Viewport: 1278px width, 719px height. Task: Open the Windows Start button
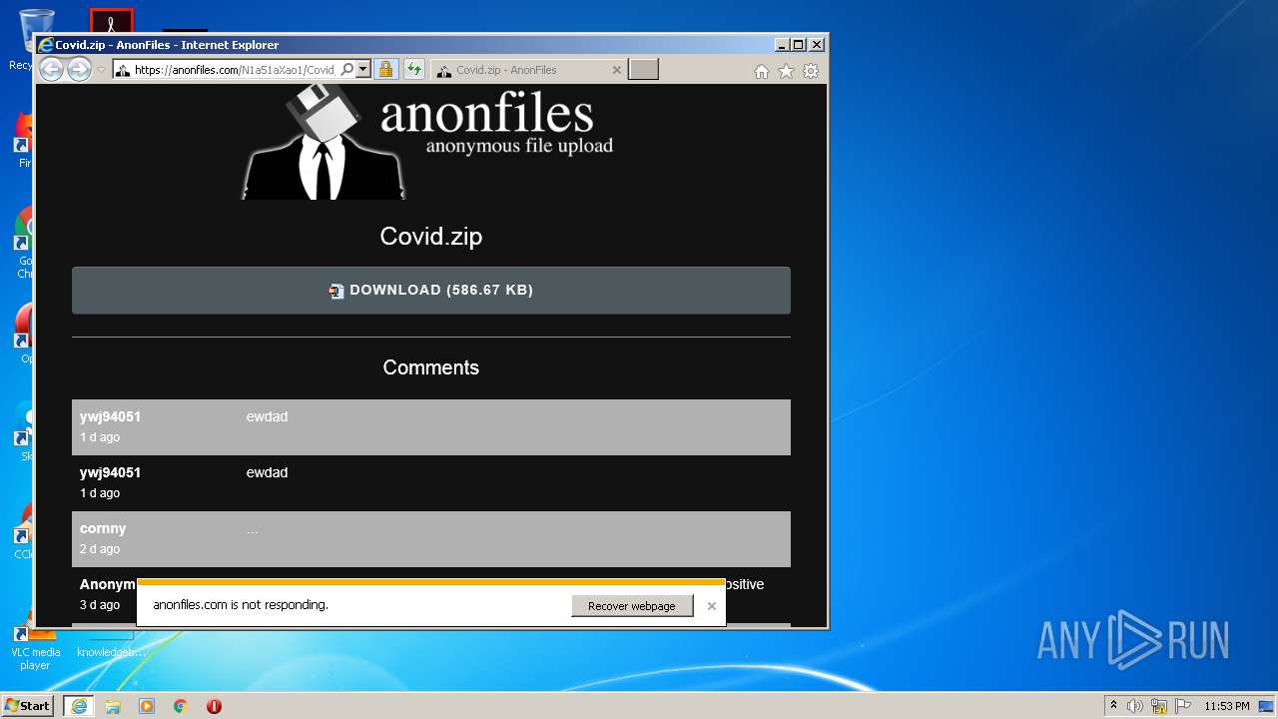coord(27,705)
